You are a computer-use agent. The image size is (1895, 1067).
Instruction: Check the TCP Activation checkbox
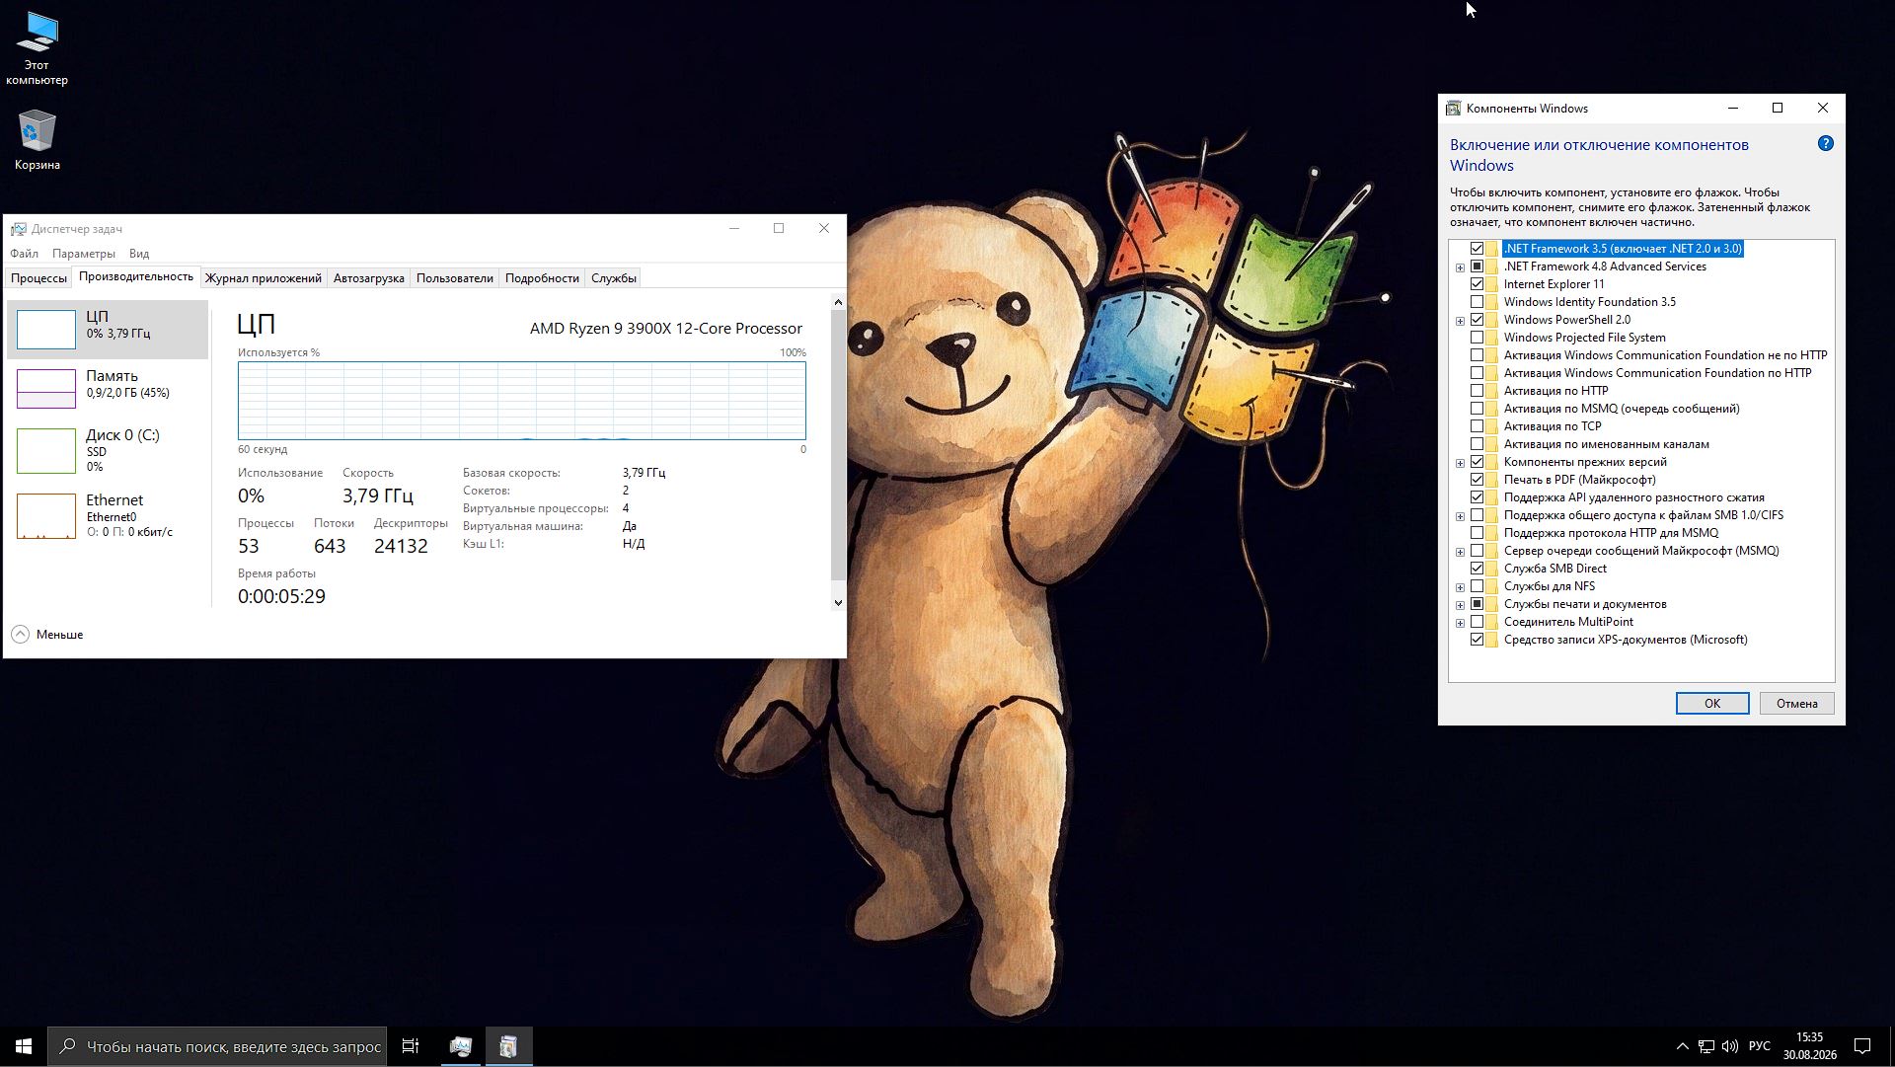pos(1477,426)
